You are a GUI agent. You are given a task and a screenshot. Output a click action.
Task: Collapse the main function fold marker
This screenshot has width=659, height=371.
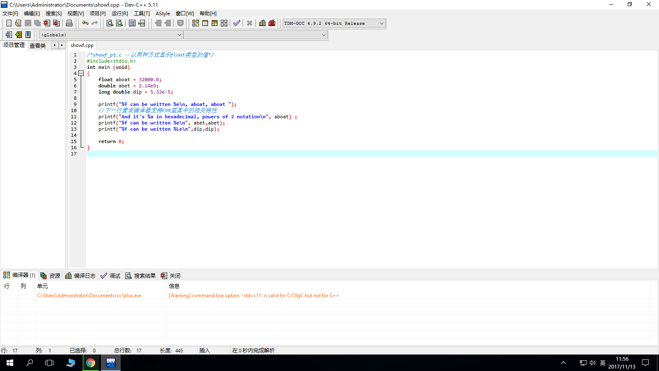tap(81, 73)
